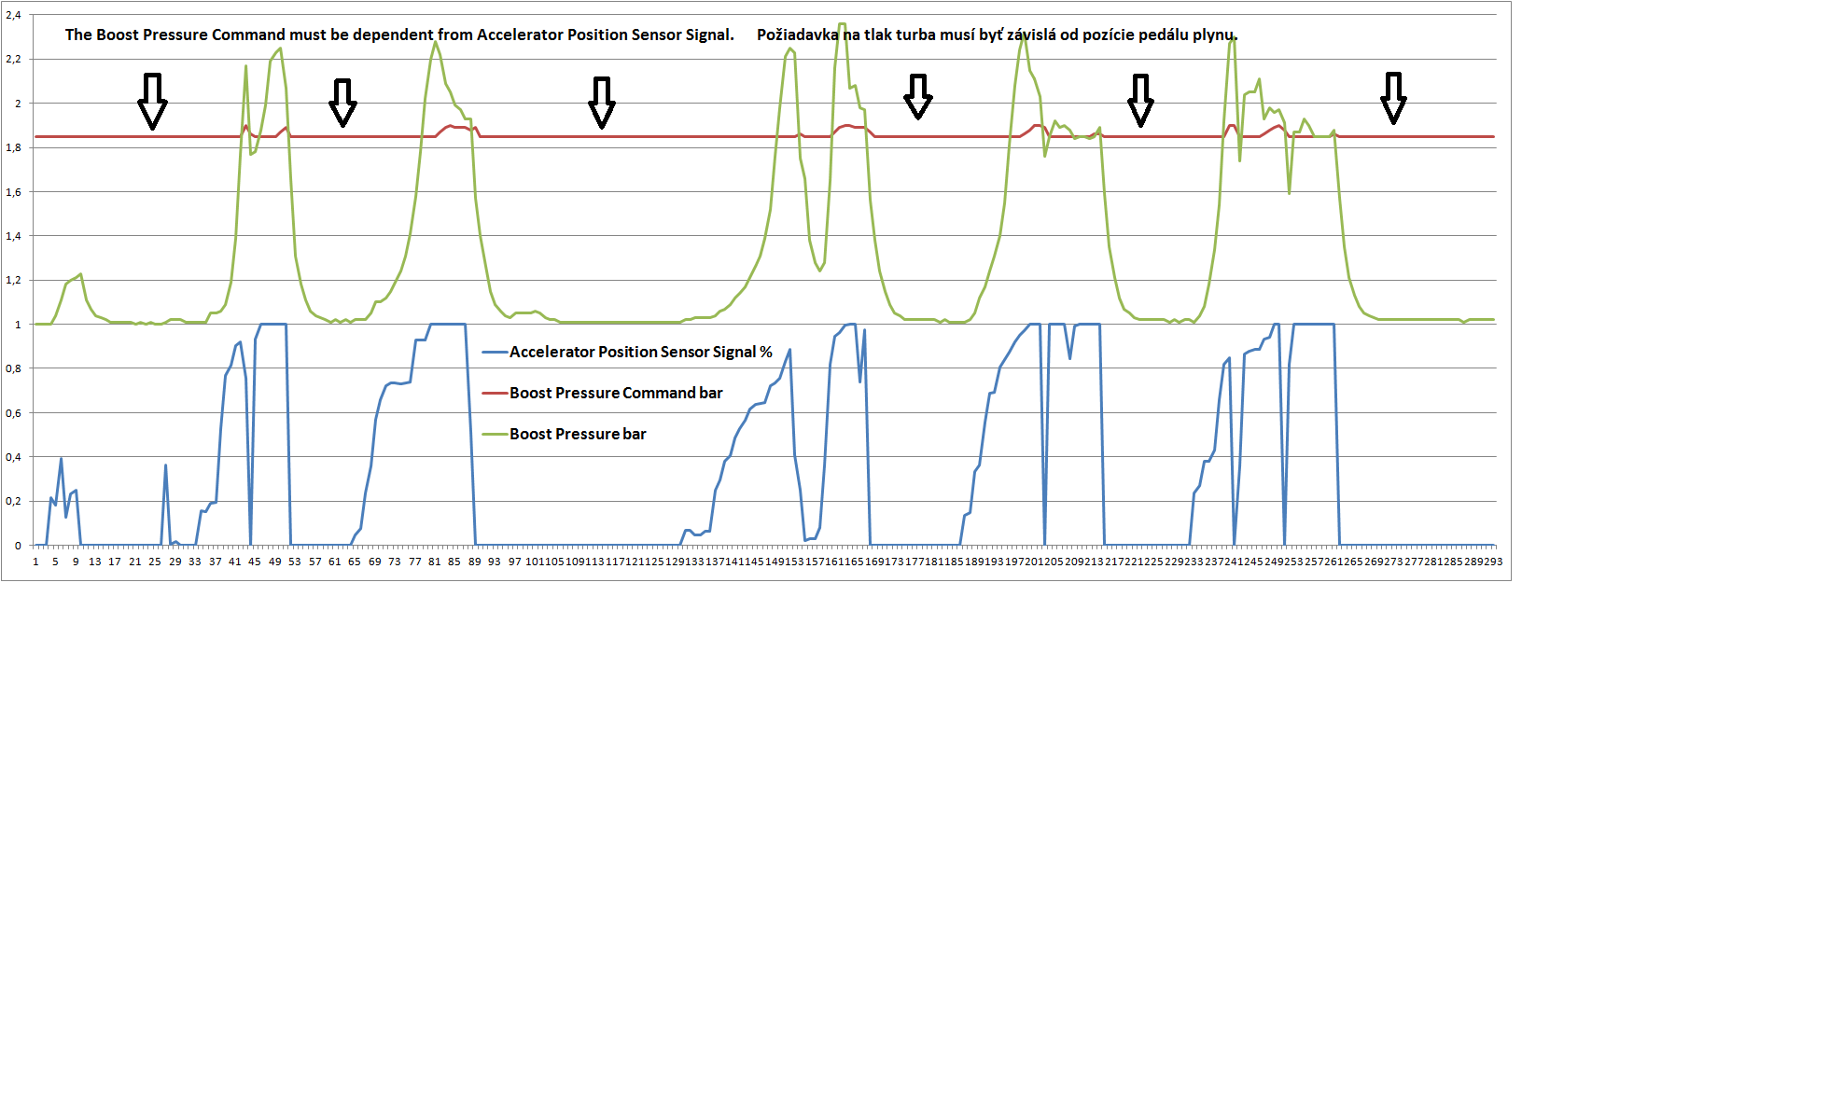Click the 1,8 label on the vertical axis
The width and height of the screenshot is (1829, 1110).
(x=13, y=147)
